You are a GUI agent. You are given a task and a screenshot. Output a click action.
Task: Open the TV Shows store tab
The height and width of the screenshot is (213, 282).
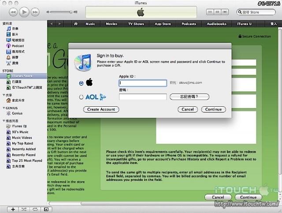tap(136, 24)
